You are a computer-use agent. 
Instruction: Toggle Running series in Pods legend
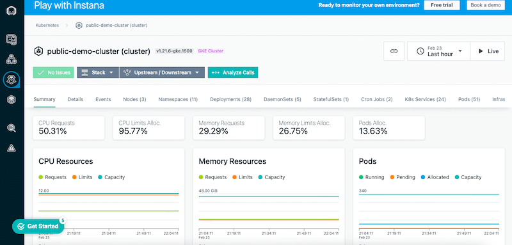pos(372,177)
